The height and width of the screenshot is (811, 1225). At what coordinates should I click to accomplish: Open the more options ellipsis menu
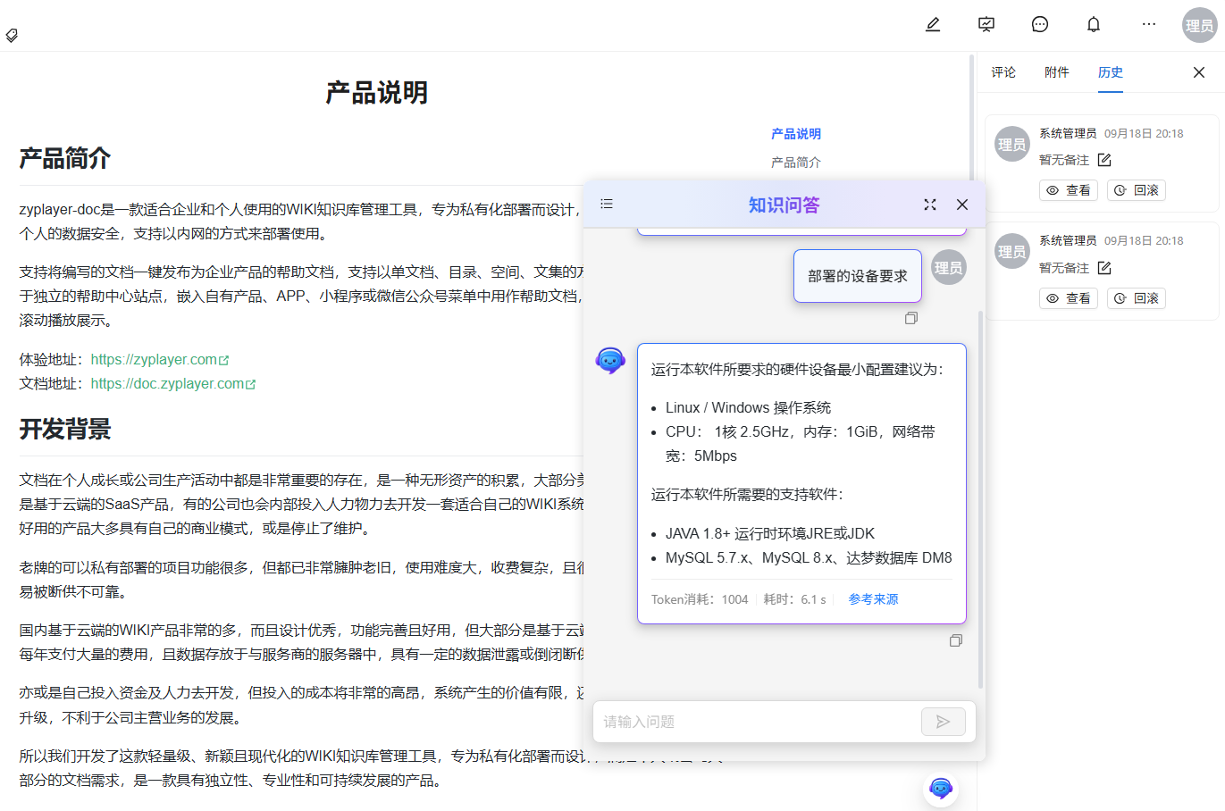pos(1149,24)
